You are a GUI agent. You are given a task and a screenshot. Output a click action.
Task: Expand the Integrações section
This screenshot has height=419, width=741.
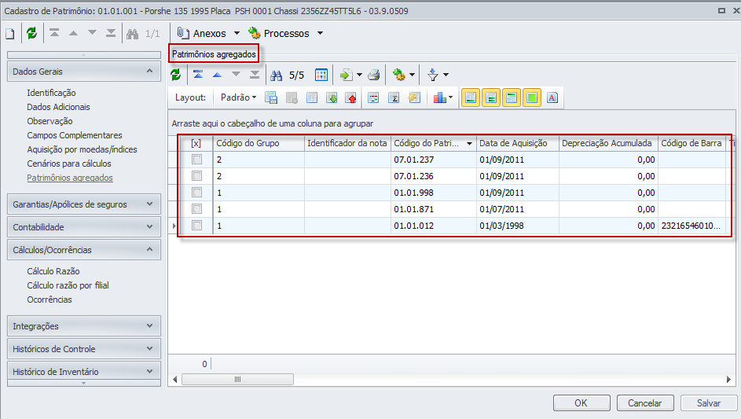click(x=150, y=325)
